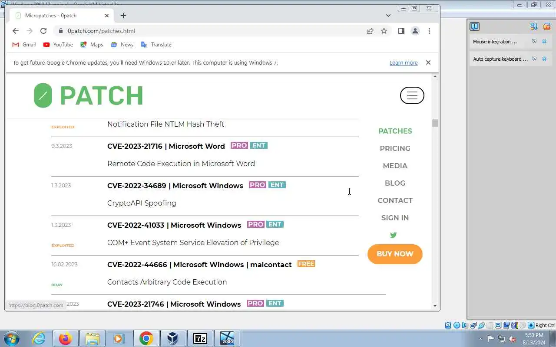556x347 pixels.
Task: Click the PRO badge on CVE-2023-21716
Action: 239,145
